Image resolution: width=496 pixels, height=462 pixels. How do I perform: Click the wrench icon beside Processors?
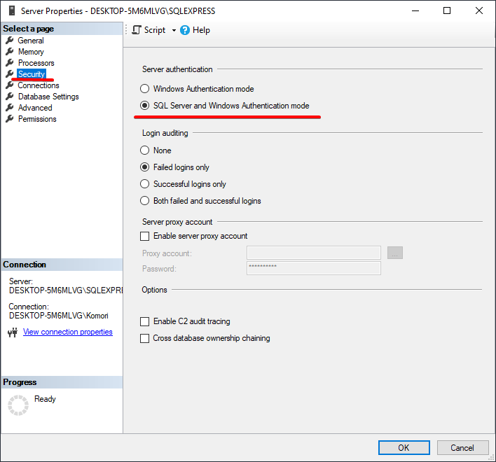(10, 63)
